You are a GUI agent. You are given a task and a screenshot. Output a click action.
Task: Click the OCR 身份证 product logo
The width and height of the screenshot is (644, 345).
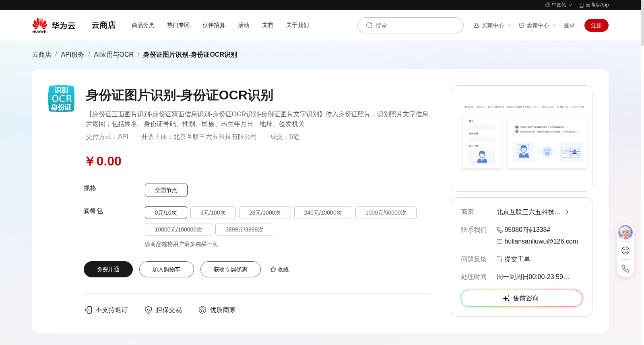62,99
